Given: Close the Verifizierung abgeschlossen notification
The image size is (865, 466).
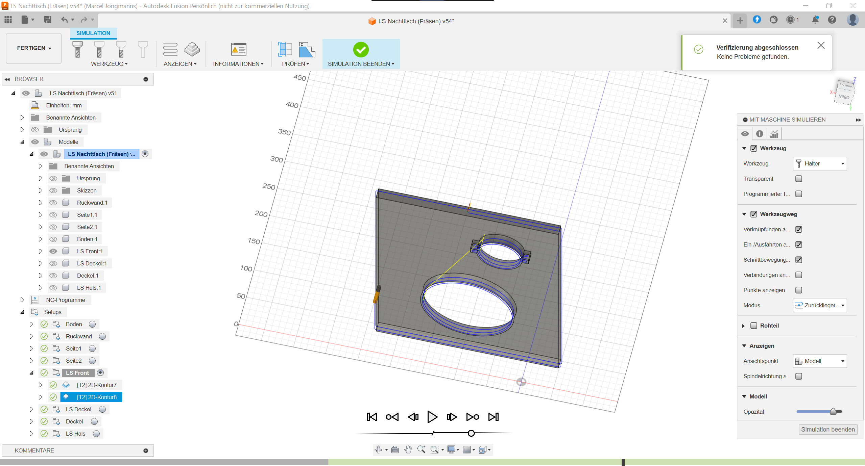Looking at the screenshot, I should [821, 45].
